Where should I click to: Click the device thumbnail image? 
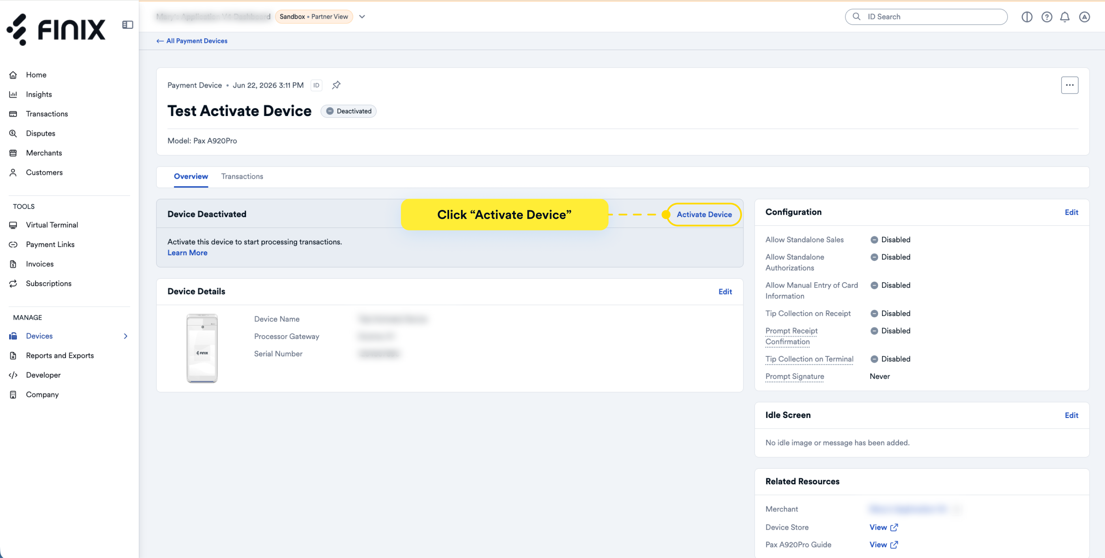(202, 348)
